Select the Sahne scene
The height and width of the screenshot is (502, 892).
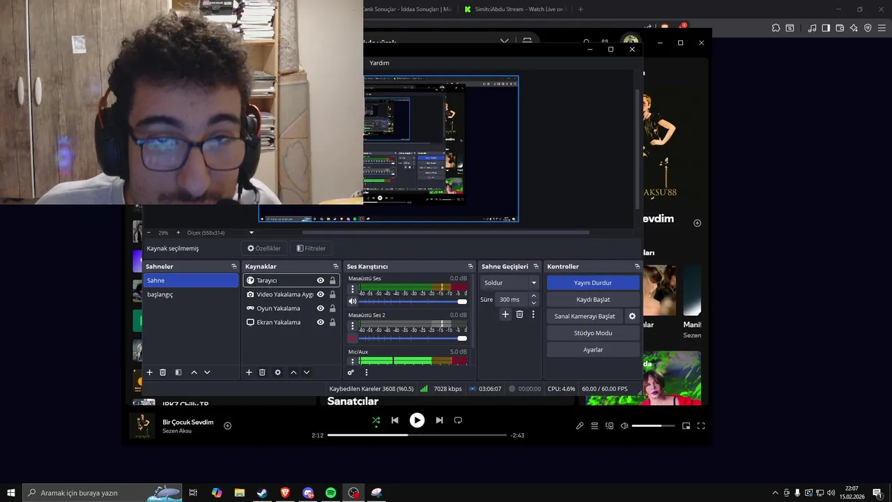click(x=191, y=280)
